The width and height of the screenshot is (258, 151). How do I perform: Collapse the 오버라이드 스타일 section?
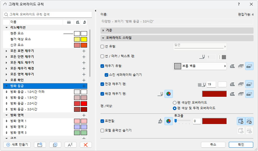click(x=103, y=38)
